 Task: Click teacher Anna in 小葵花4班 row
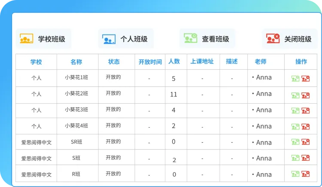click(x=264, y=126)
